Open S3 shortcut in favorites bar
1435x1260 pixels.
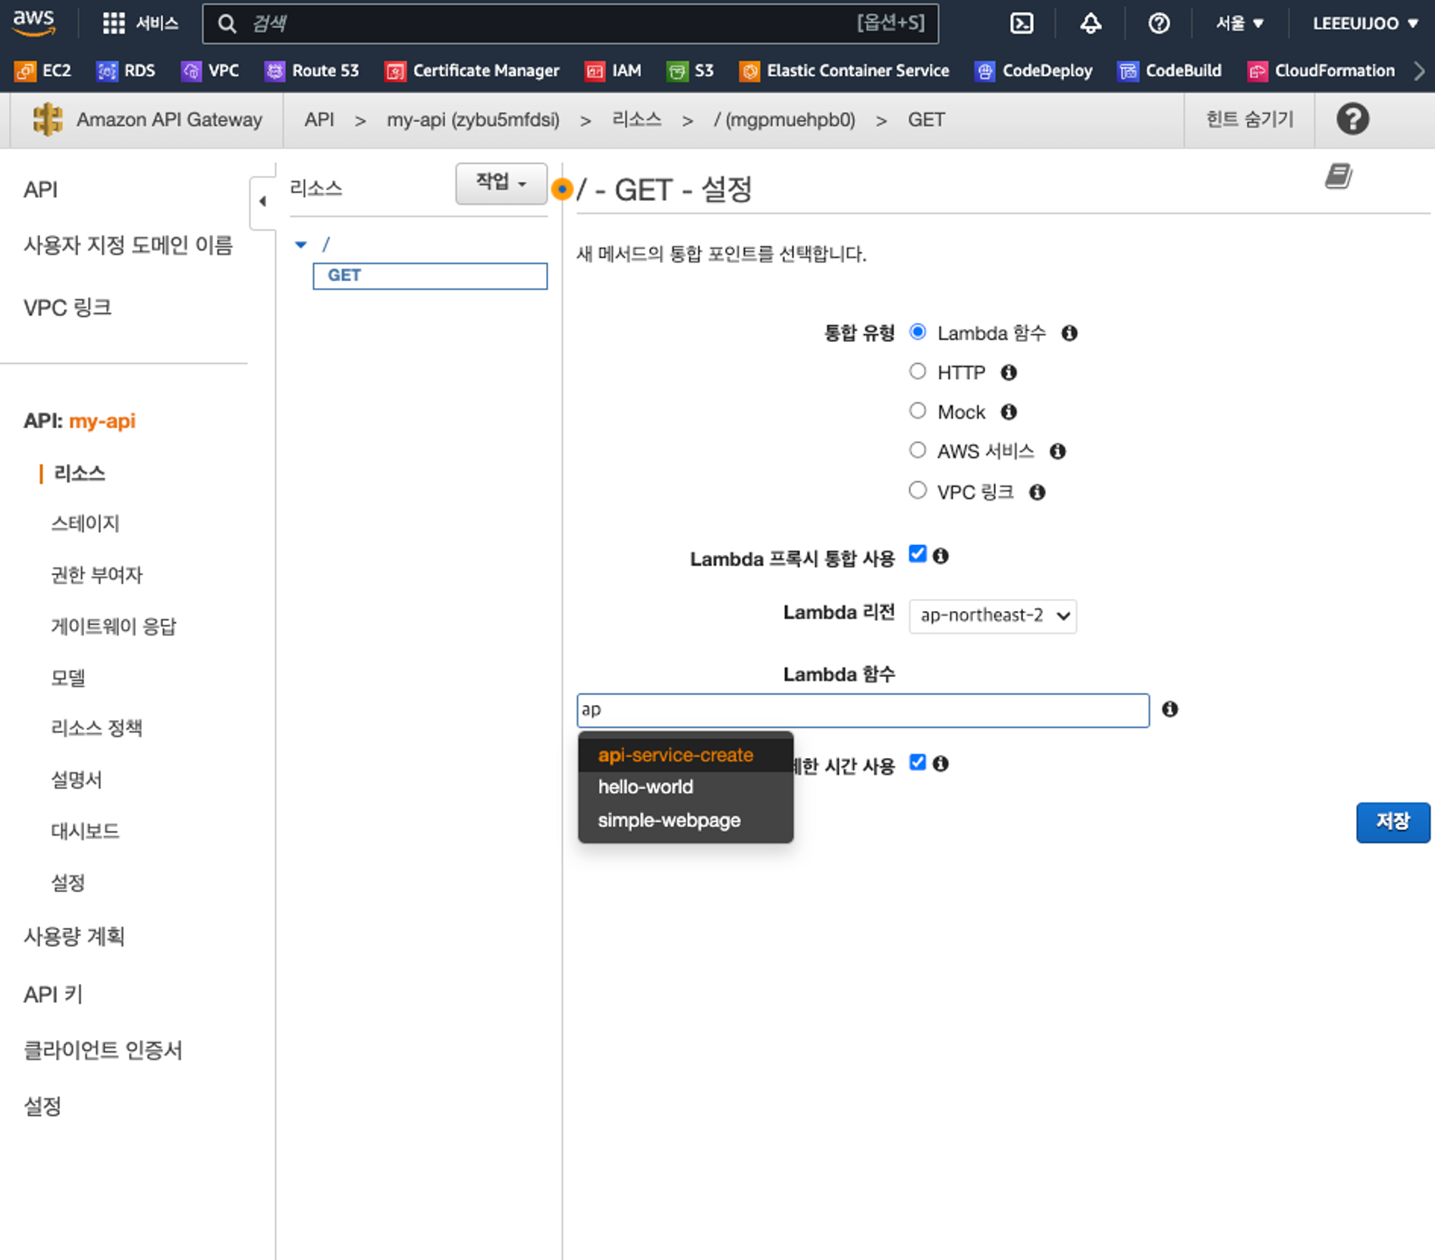point(690,70)
